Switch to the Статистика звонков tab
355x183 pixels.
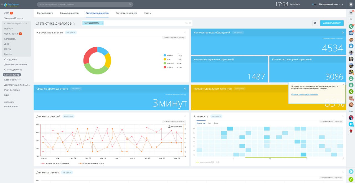pos(126,13)
